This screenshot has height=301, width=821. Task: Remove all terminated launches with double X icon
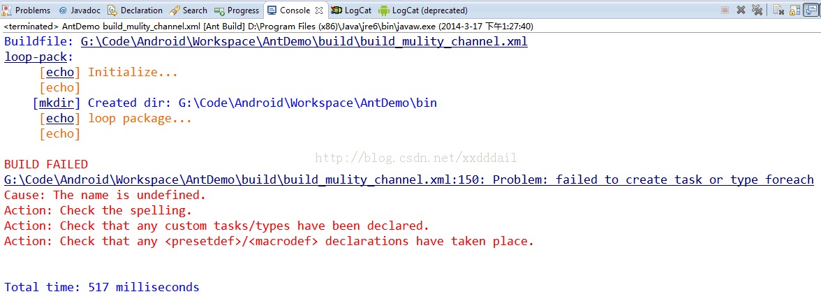pyautogui.click(x=757, y=9)
